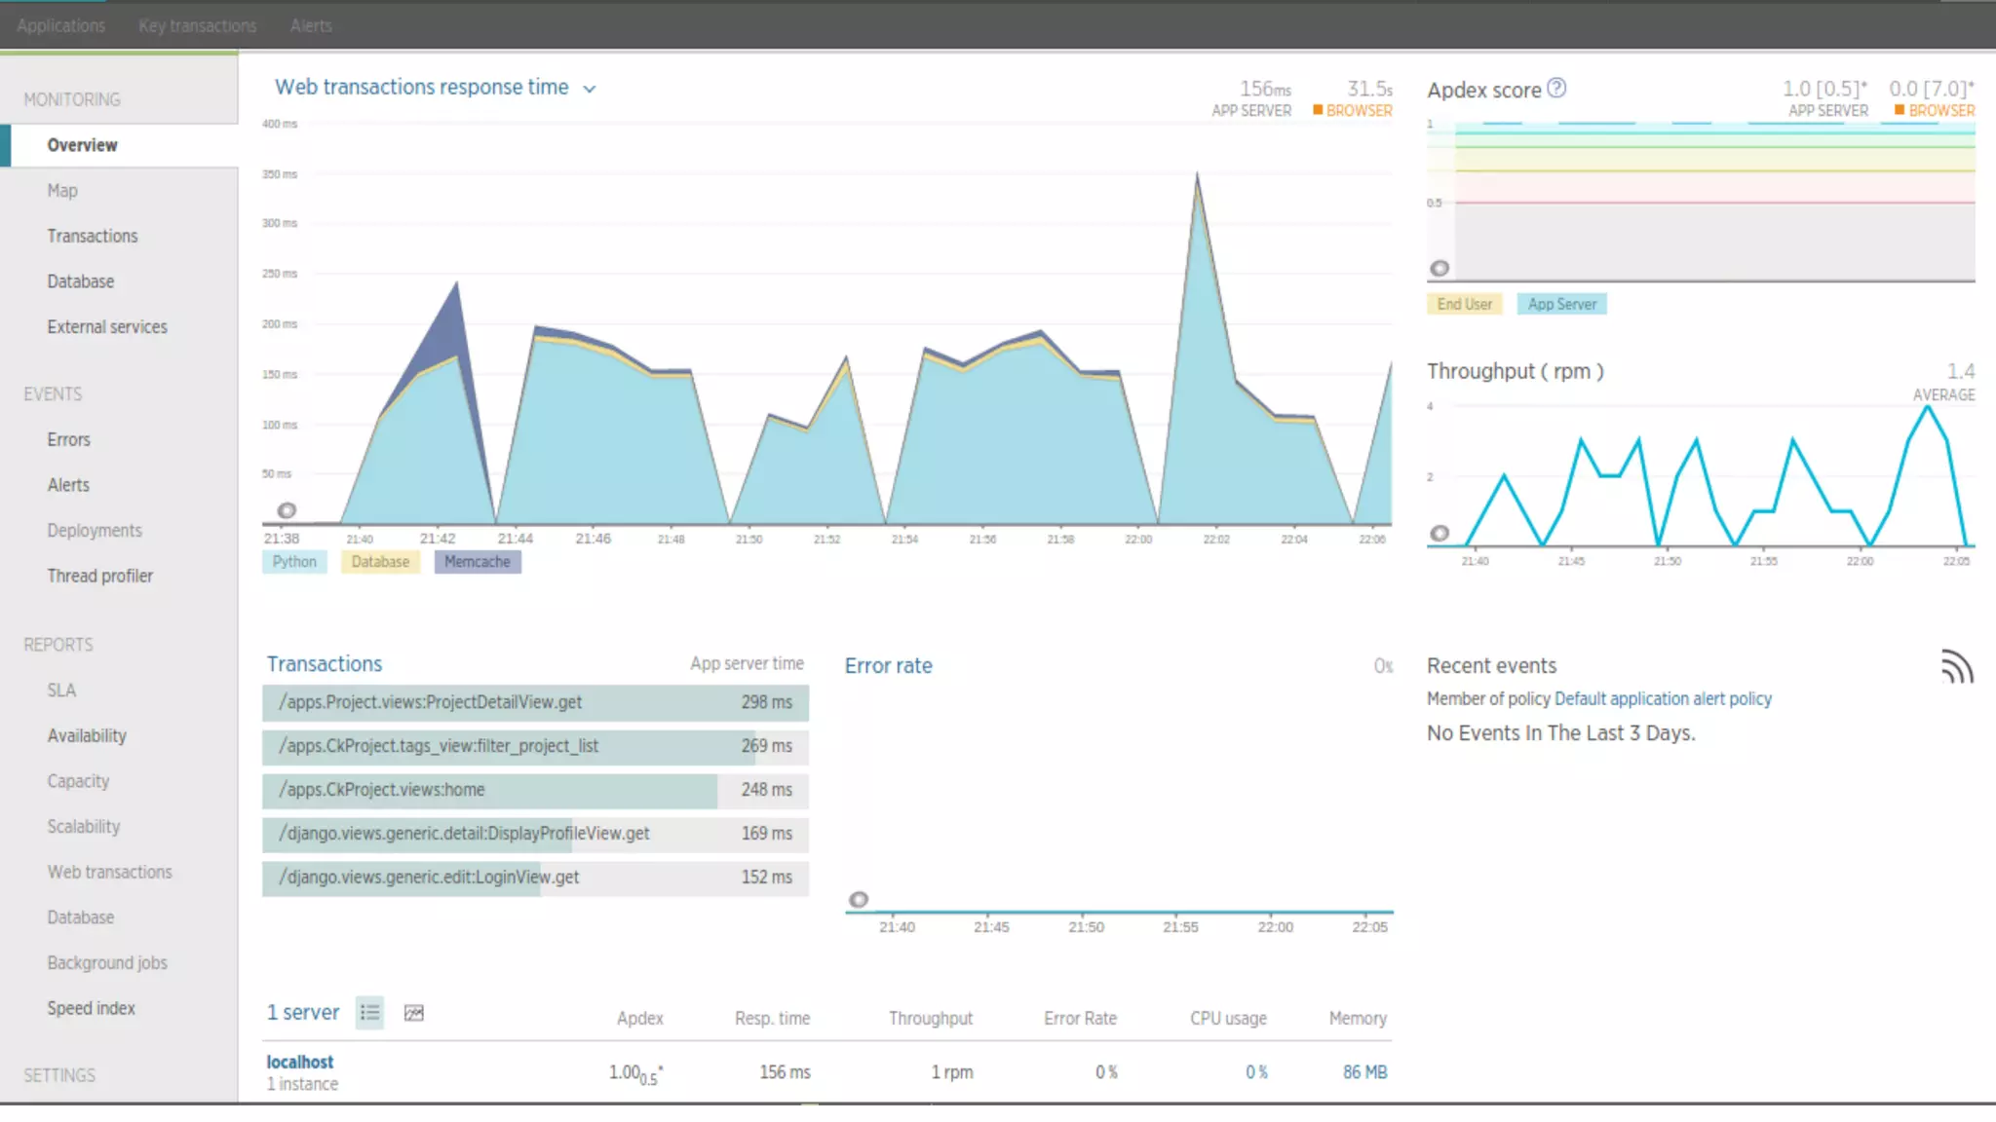Open Default application alert policy link

coord(1663,698)
